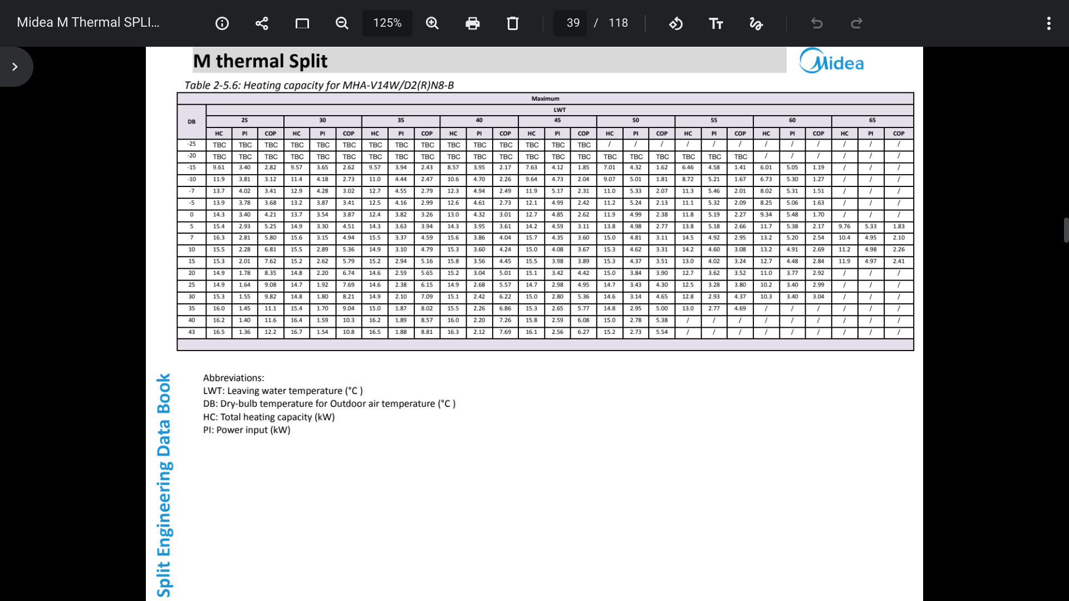1069x601 pixels.
Task: Click the Midea logo on the page
Action: coord(831,61)
